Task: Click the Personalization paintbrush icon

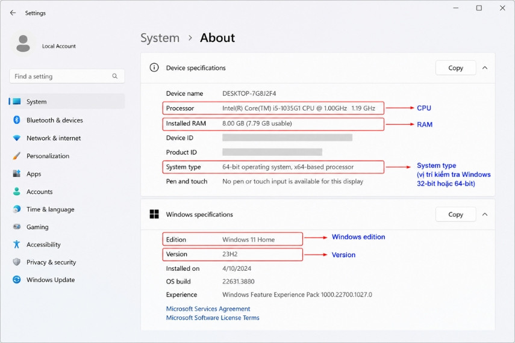Action: (17, 156)
